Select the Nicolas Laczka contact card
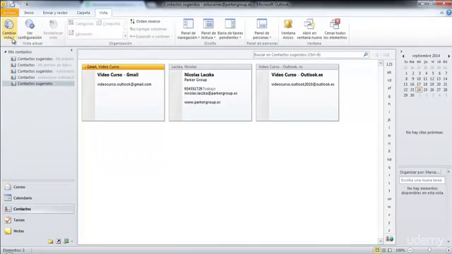 210,92
